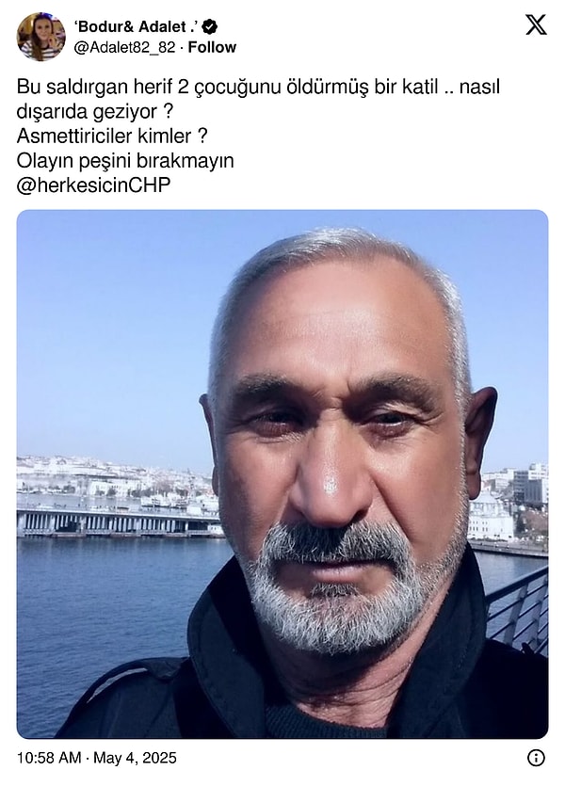Viewport: 565px width, 786px height.
Task: Open the @herkesicinCHP mention
Action: [x=93, y=185]
